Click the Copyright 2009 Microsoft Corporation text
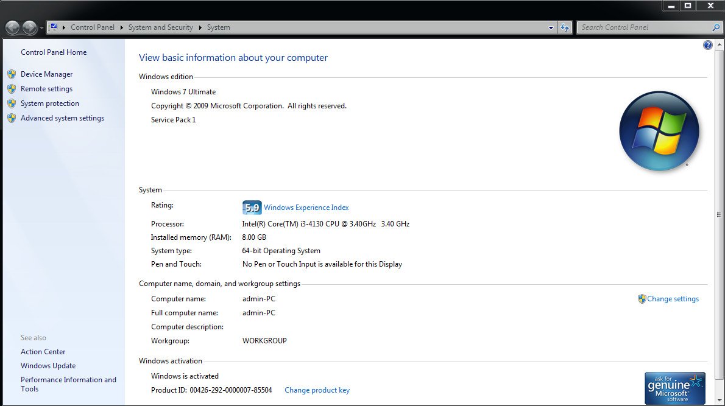 [249, 106]
